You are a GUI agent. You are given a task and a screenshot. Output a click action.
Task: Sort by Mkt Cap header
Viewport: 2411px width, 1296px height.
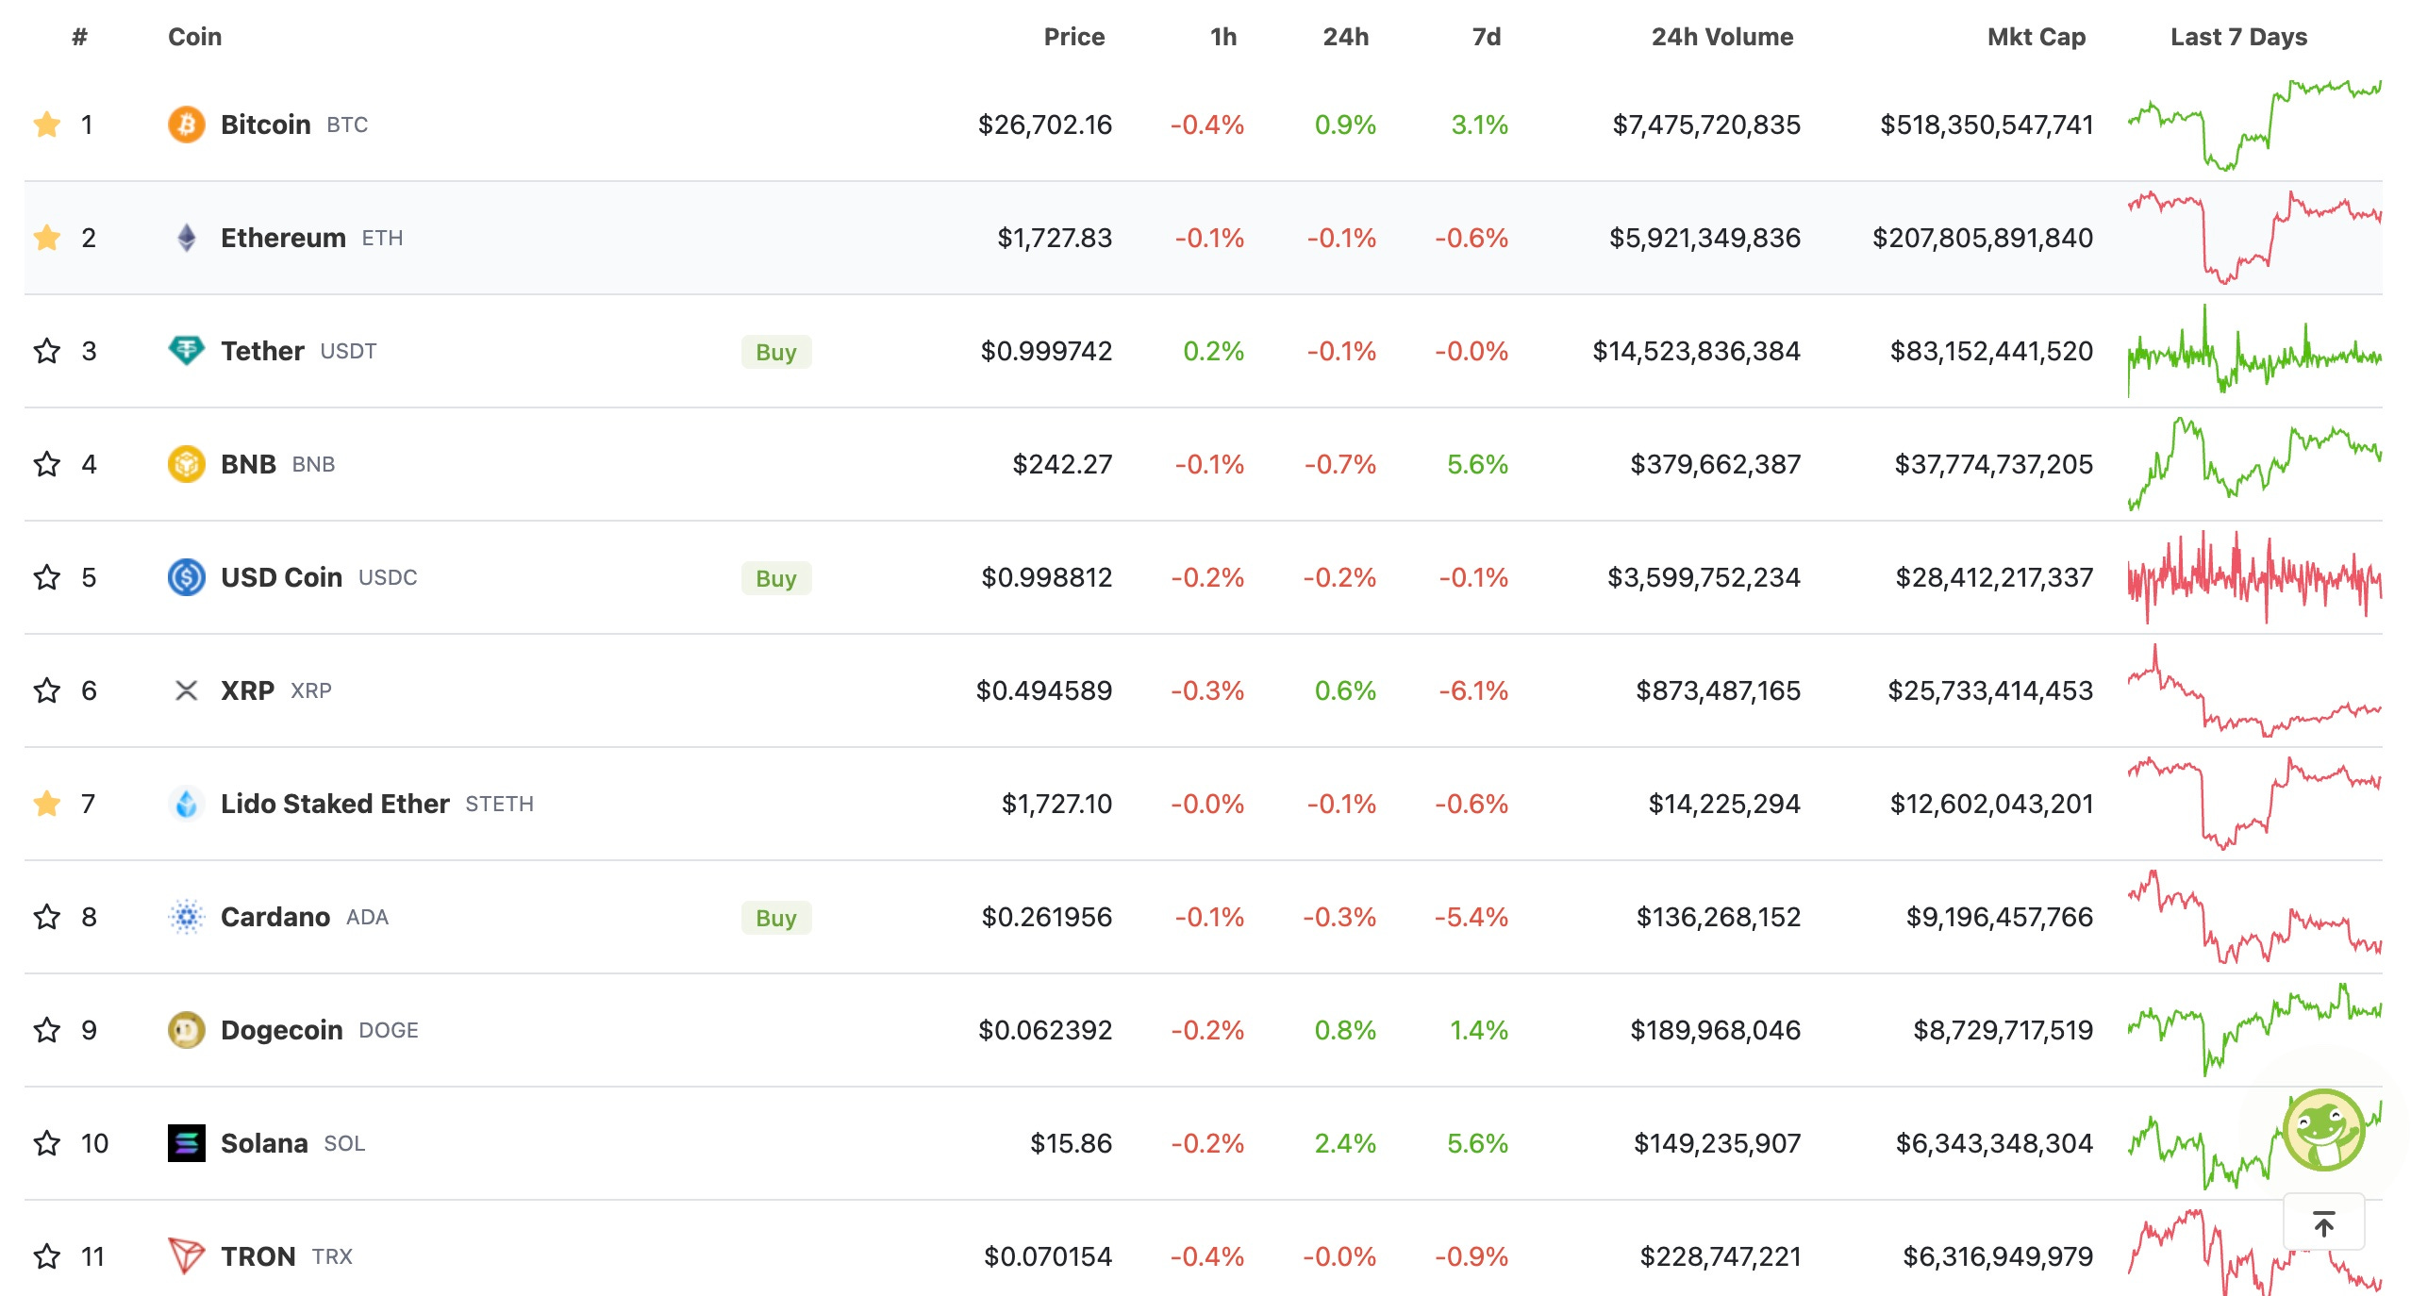tap(2036, 37)
